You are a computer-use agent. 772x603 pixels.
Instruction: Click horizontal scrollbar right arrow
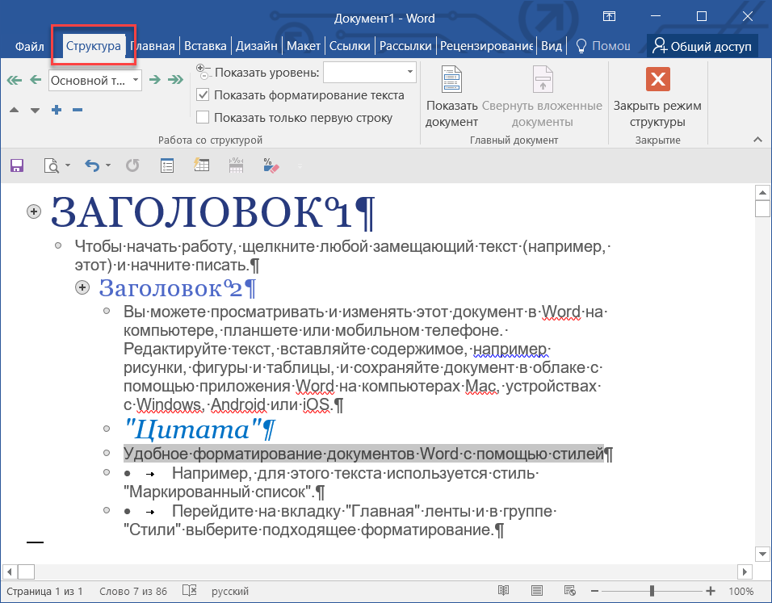click(745, 572)
